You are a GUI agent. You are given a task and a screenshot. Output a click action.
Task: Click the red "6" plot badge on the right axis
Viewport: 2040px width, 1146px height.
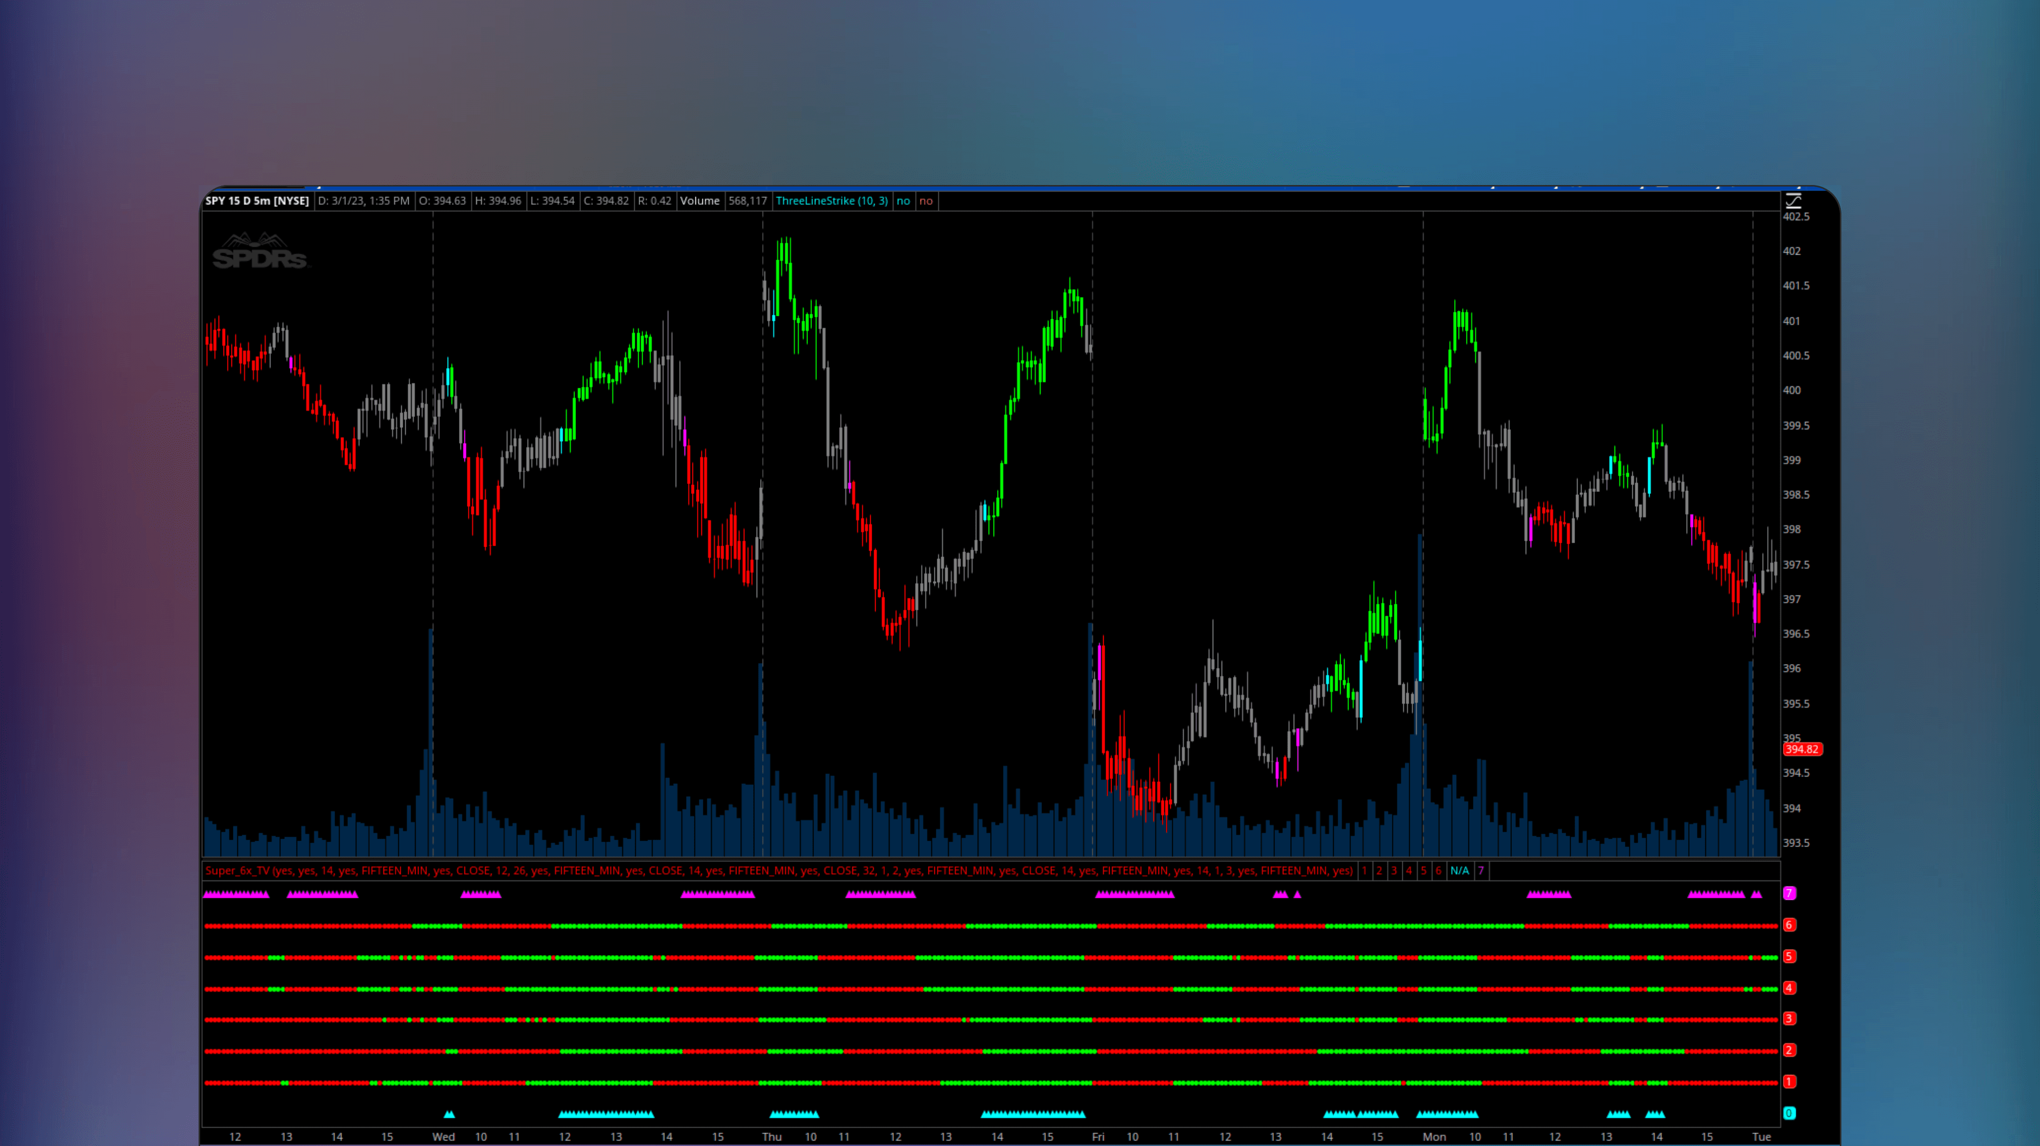(1788, 924)
